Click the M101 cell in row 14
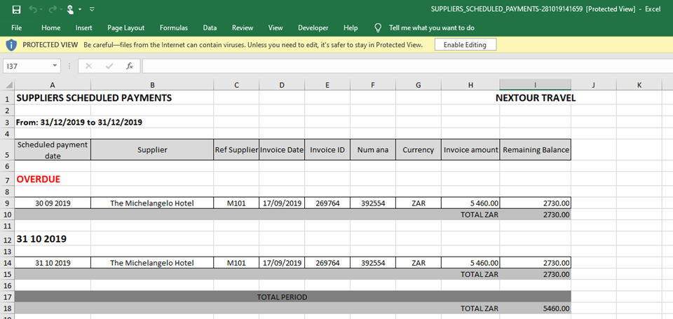673x319 pixels. coord(236,263)
